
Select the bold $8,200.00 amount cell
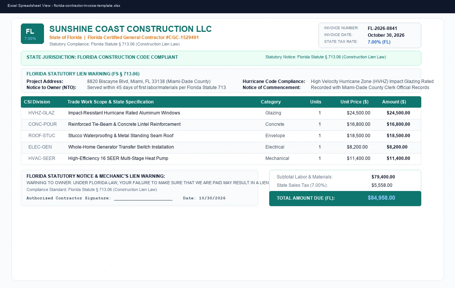pyautogui.click(x=397, y=147)
